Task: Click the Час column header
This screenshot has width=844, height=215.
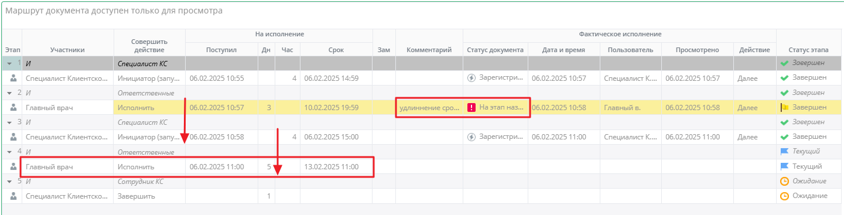Action: (x=287, y=50)
